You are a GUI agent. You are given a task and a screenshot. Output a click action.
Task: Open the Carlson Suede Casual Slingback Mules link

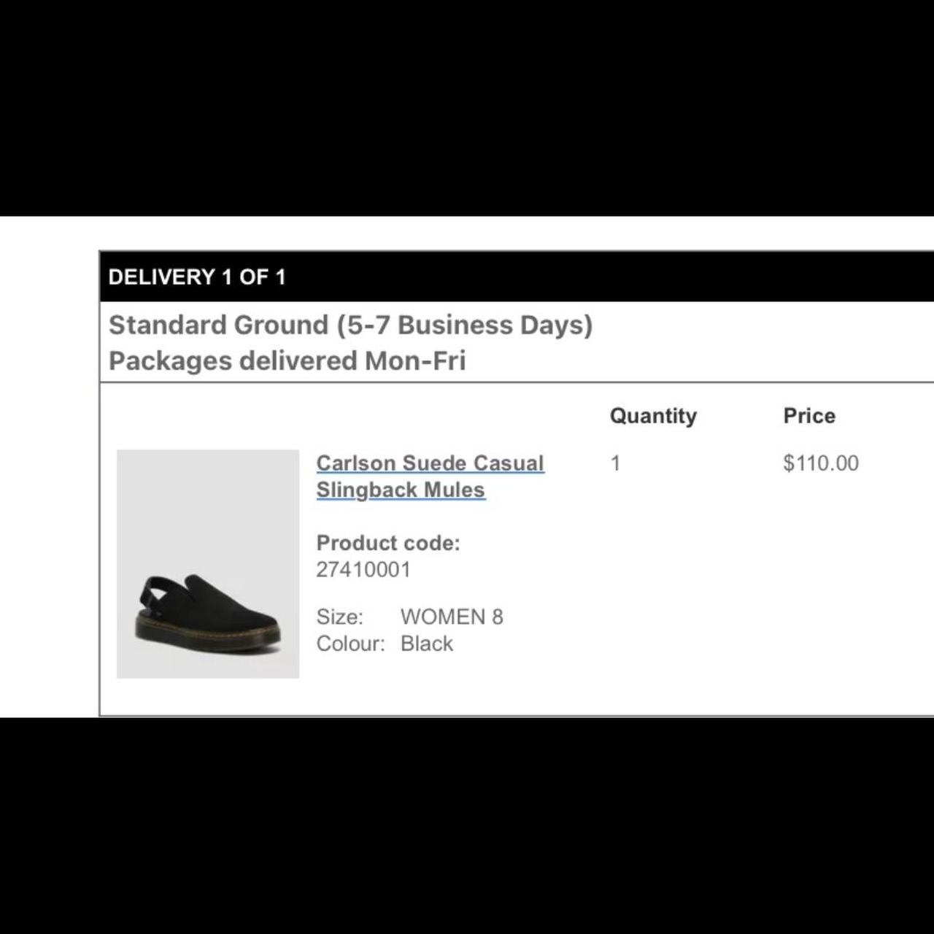430,476
